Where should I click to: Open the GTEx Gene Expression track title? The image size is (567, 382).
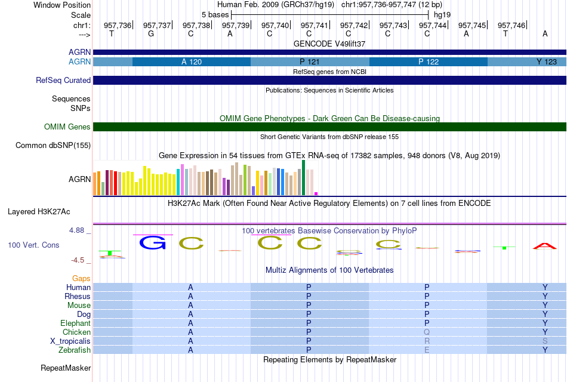tap(329, 156)
